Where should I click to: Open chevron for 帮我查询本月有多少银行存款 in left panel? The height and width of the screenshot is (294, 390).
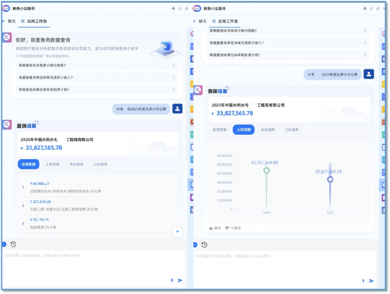tap(174, 65)
